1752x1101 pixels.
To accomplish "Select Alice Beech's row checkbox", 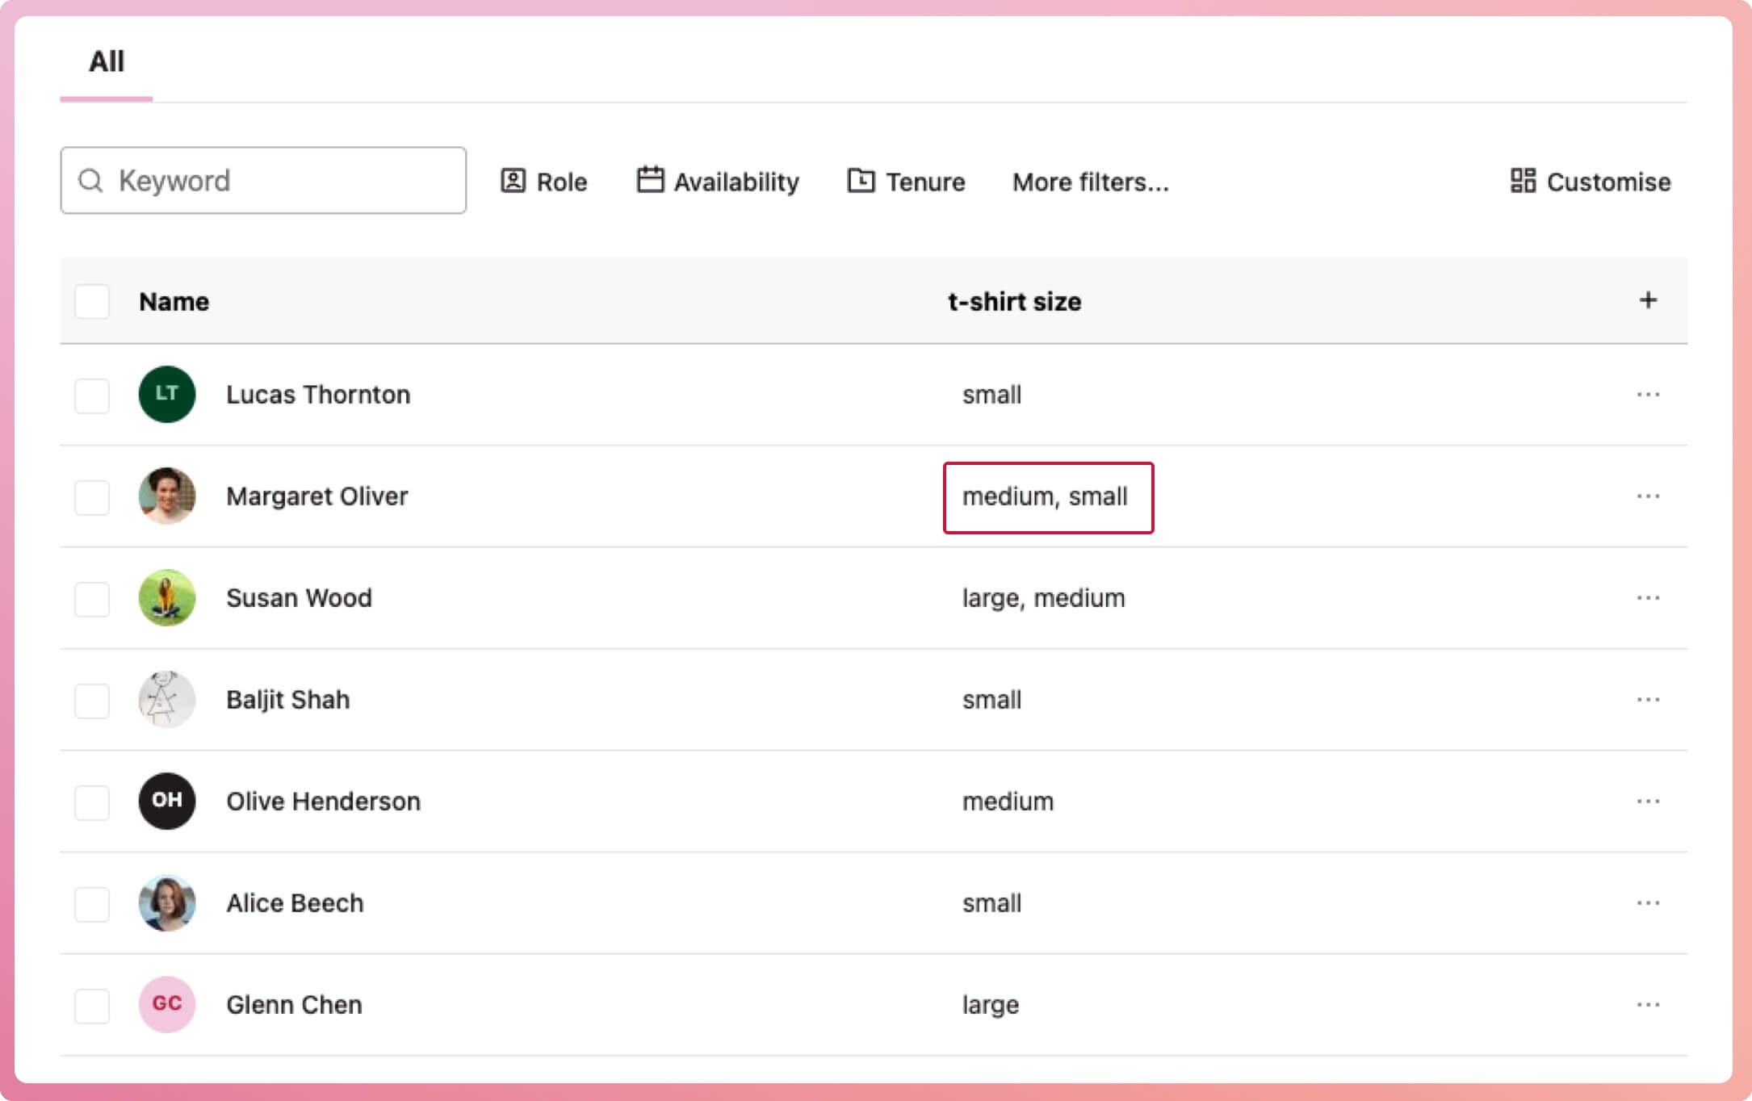I will click(x=92, y=904).
